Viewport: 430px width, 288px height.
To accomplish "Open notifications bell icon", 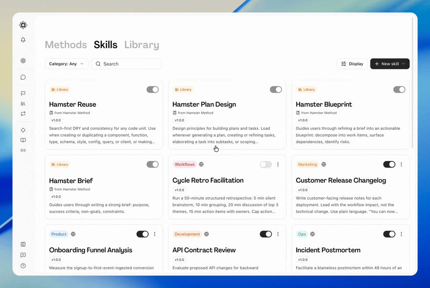I will click(x=23, y=40).
